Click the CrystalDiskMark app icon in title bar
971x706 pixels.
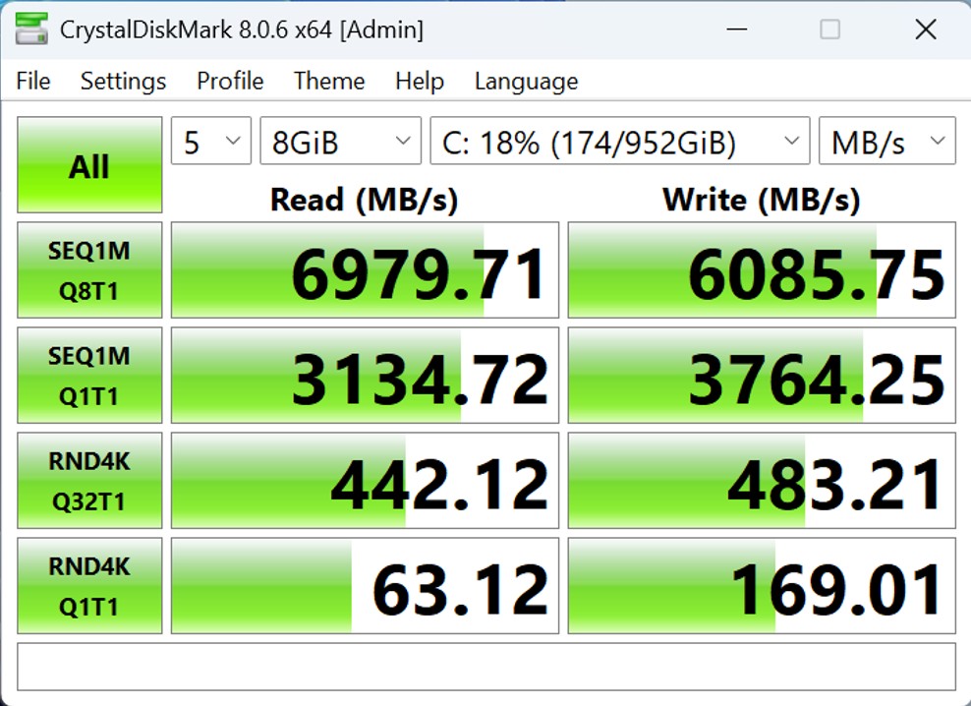point(30,29)
